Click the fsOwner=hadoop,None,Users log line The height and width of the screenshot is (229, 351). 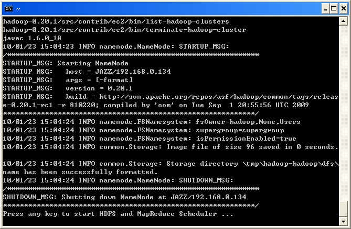(152, 122)
